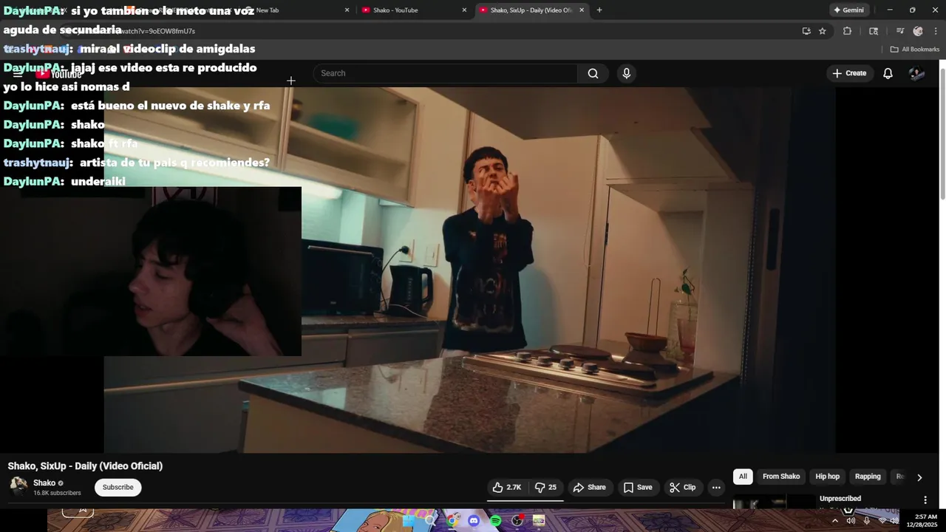Click the YouTube search magnifier button
The width and height of the screenshot is (946, 532).
(x=593, y=73)
